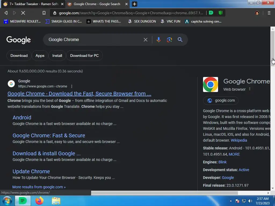Click the Chrome logo in the knowledge panel
This screenshot has height=206, width=275.
pyautogui.click(x=211, y=84)
